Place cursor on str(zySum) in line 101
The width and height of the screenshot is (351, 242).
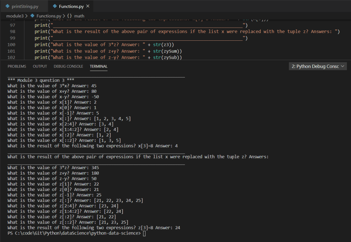click(166, 51)
